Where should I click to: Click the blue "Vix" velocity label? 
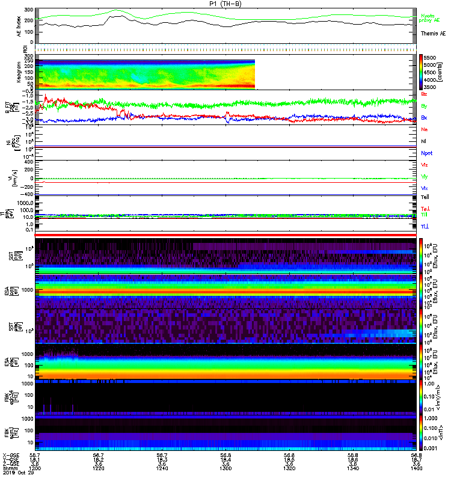pos(424,188)
